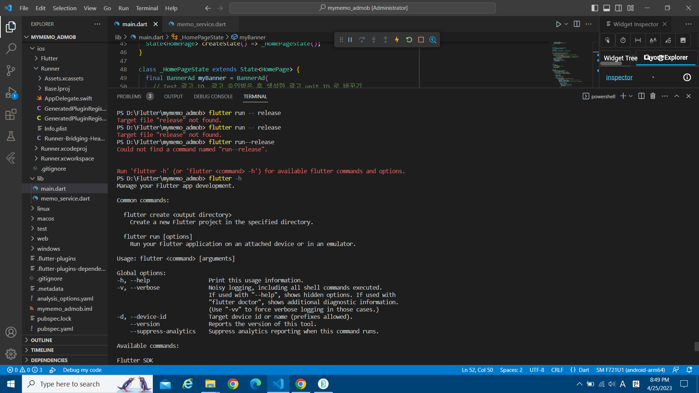Open the Selection menu
This screenshot has width=699, height=393.
tap(64, 8)
